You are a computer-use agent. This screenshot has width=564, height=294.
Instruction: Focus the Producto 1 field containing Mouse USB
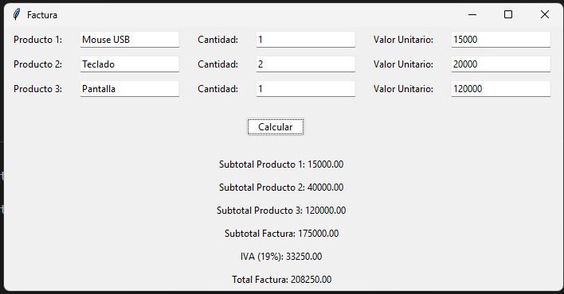[x=130, y=40]
